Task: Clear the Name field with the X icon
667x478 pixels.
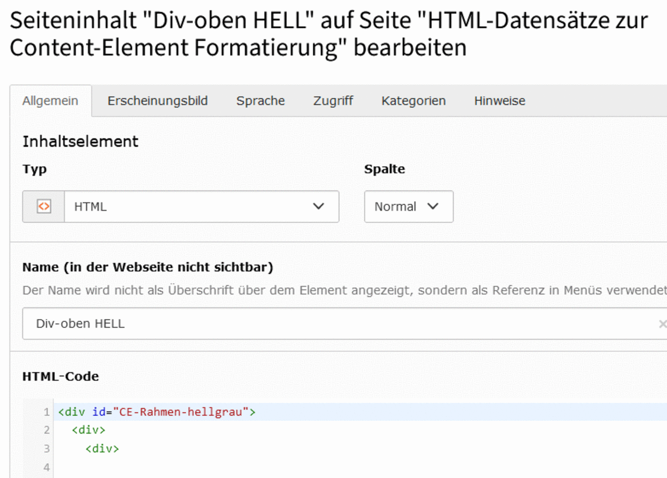Action: pos(661,323)
